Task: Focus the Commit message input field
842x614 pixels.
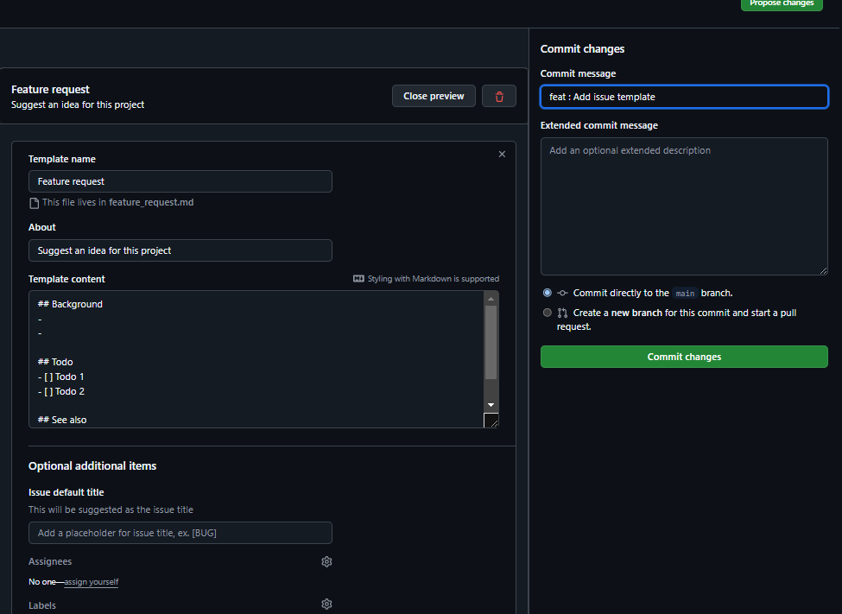Action: pos(684,97)
